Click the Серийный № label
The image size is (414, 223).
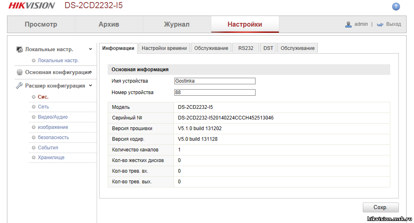click(127, 118)
